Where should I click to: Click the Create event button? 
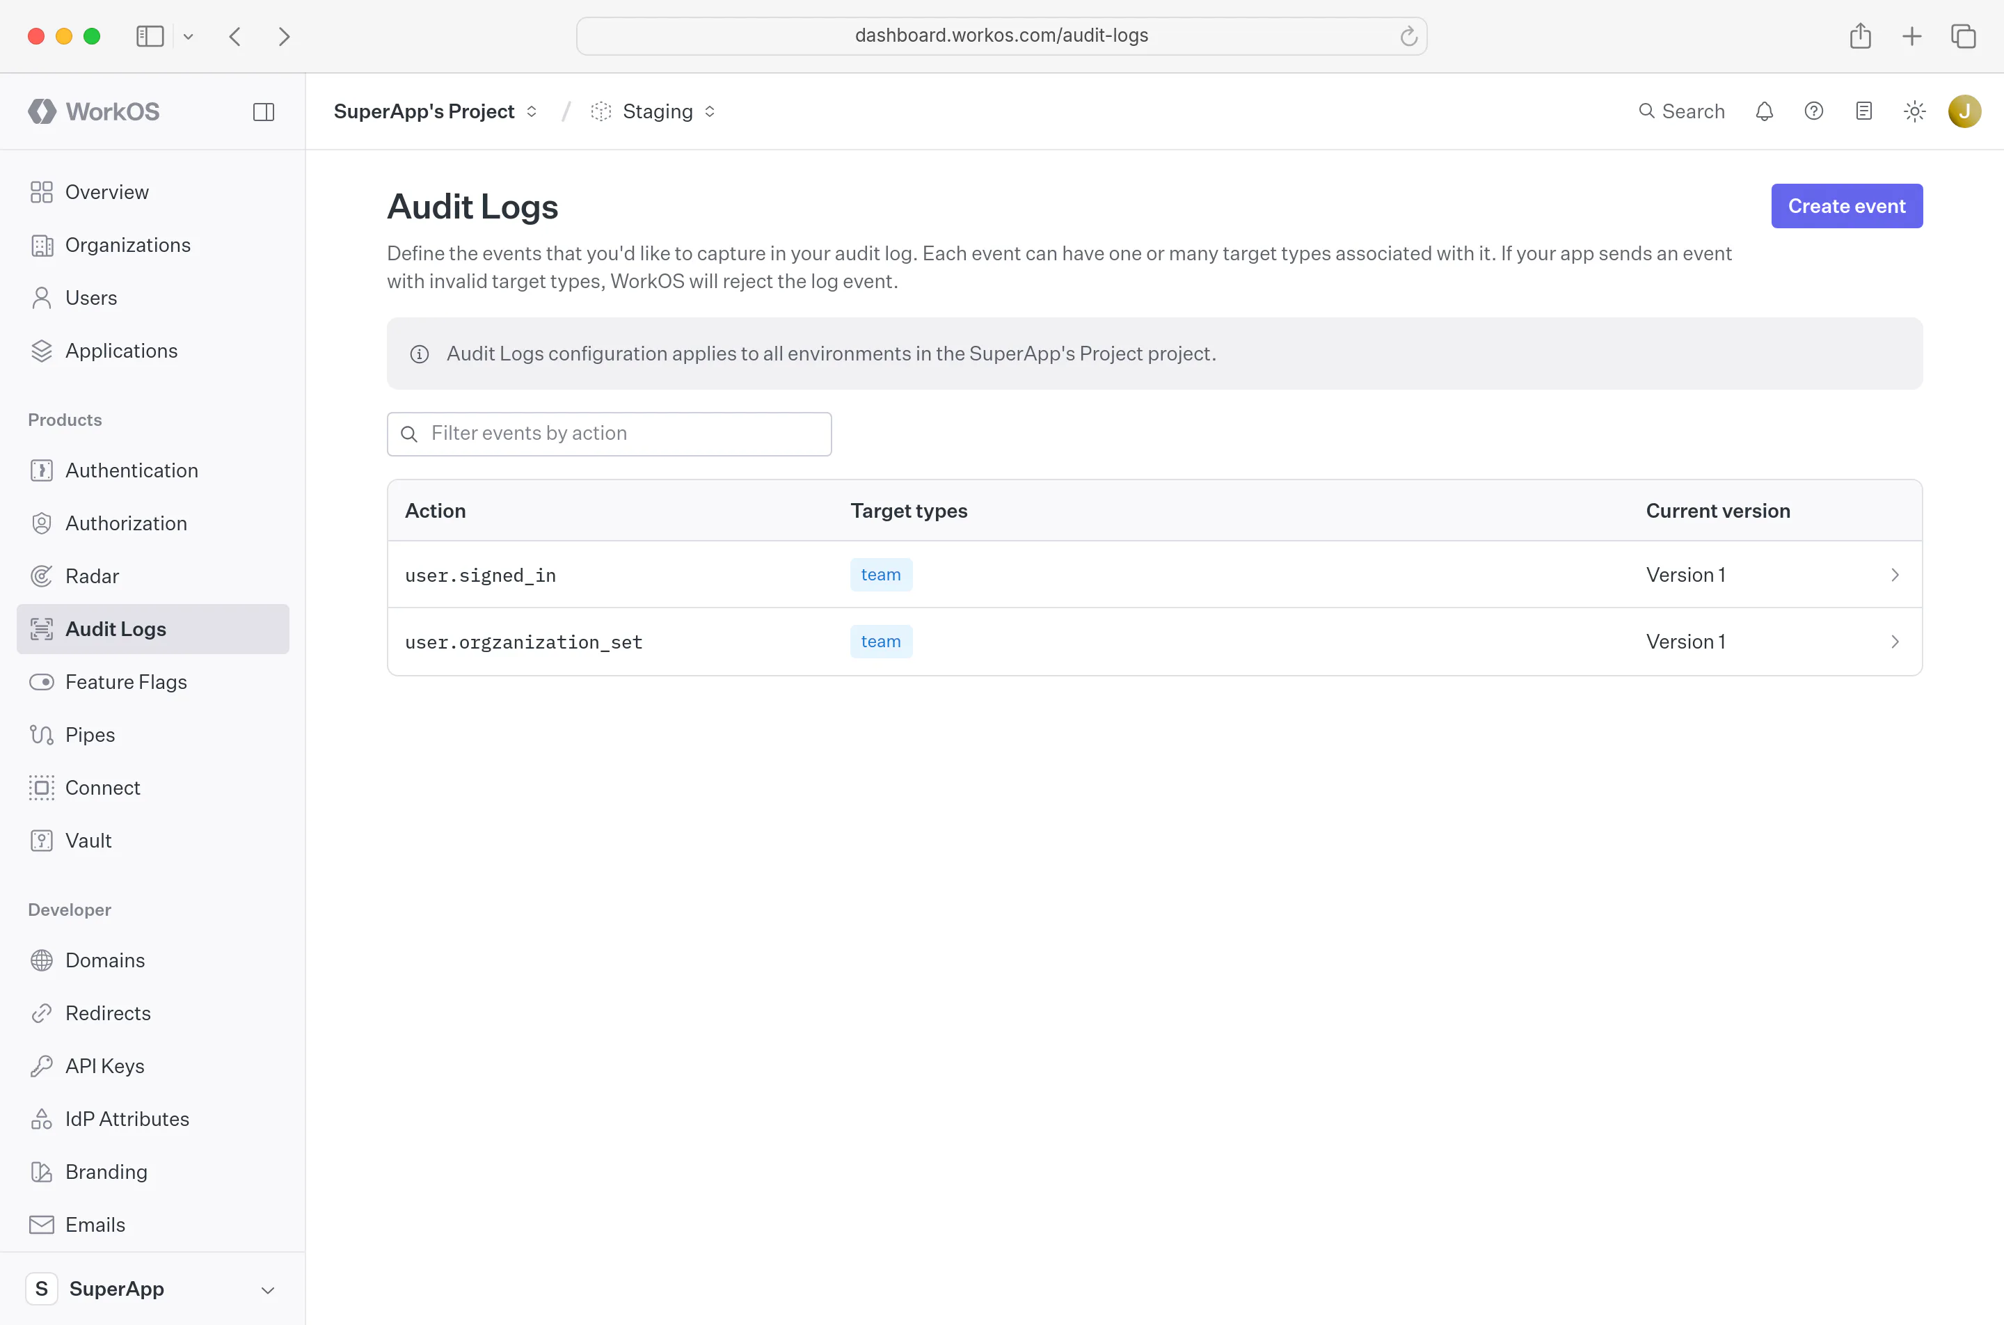tap(1847, 206)
